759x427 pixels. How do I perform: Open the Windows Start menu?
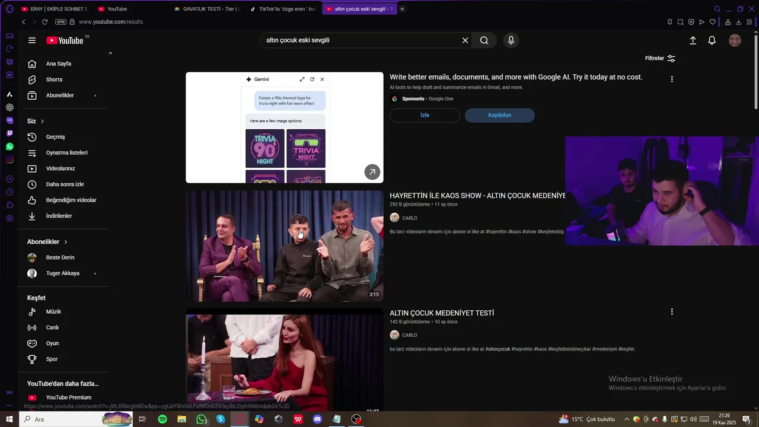click(9, 419)
